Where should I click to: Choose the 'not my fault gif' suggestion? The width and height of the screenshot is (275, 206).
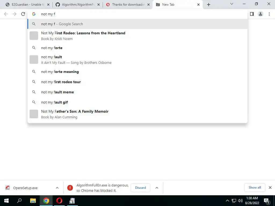[137, 102]
